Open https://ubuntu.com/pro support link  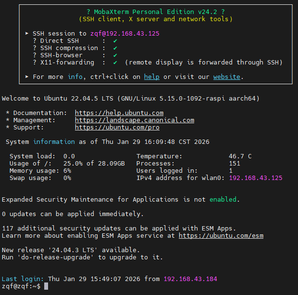(x=117, y=128)
